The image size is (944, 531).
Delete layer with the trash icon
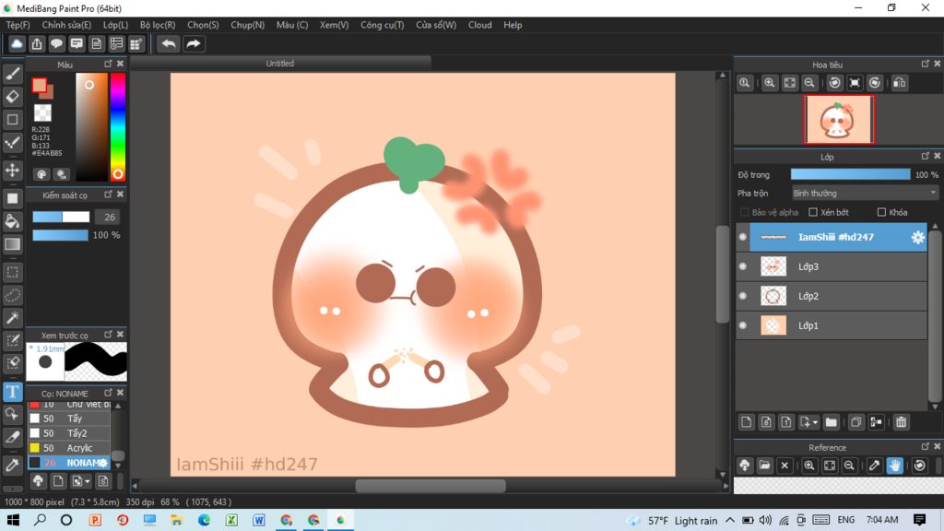pyautogui.click(x=901, y=422)
